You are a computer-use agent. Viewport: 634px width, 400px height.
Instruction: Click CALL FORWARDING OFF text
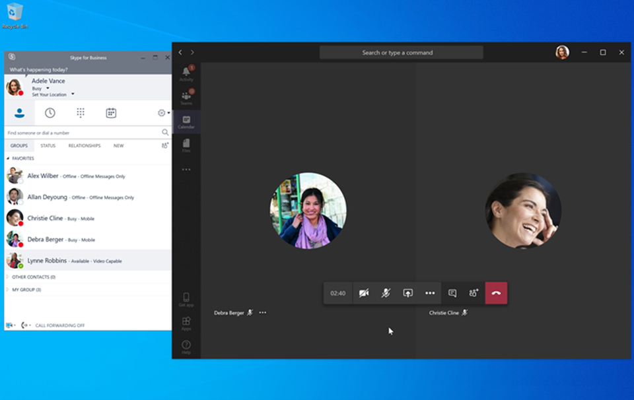coord(60,325)
